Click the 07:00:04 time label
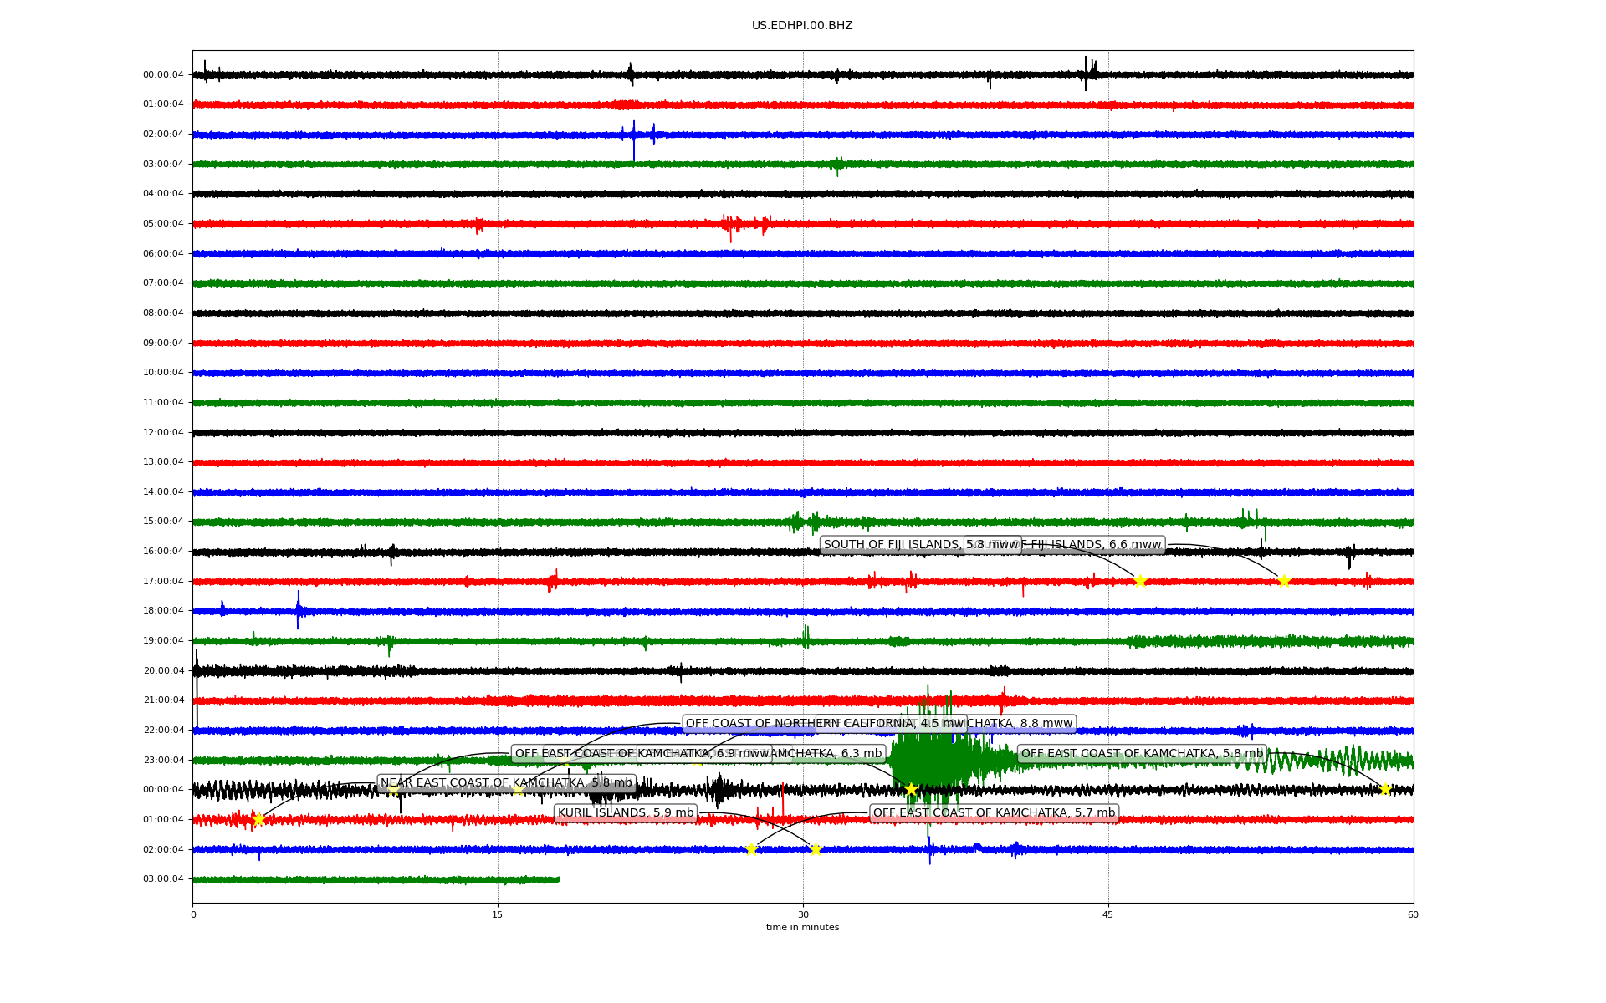This screenshot has height=1003, width=1606. pos(163,283)
